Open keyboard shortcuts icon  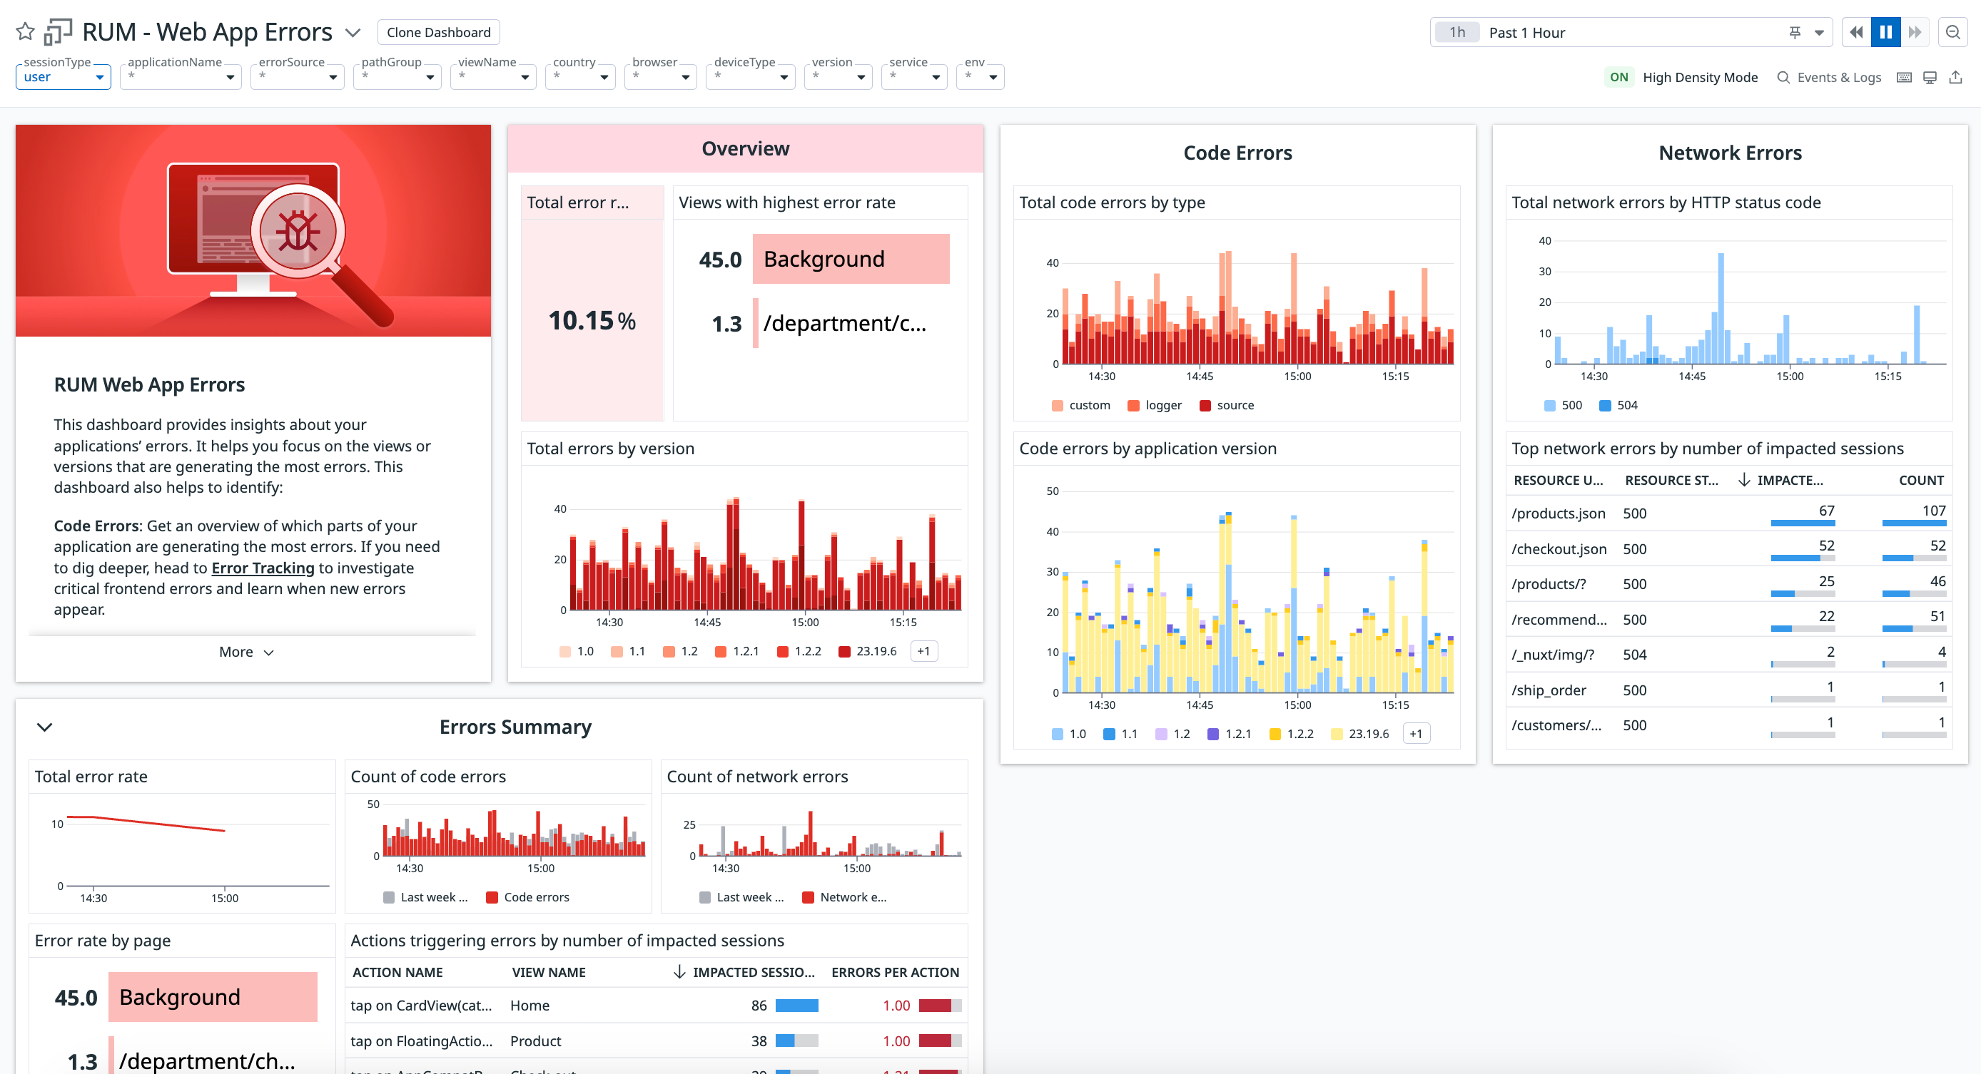1904,77
